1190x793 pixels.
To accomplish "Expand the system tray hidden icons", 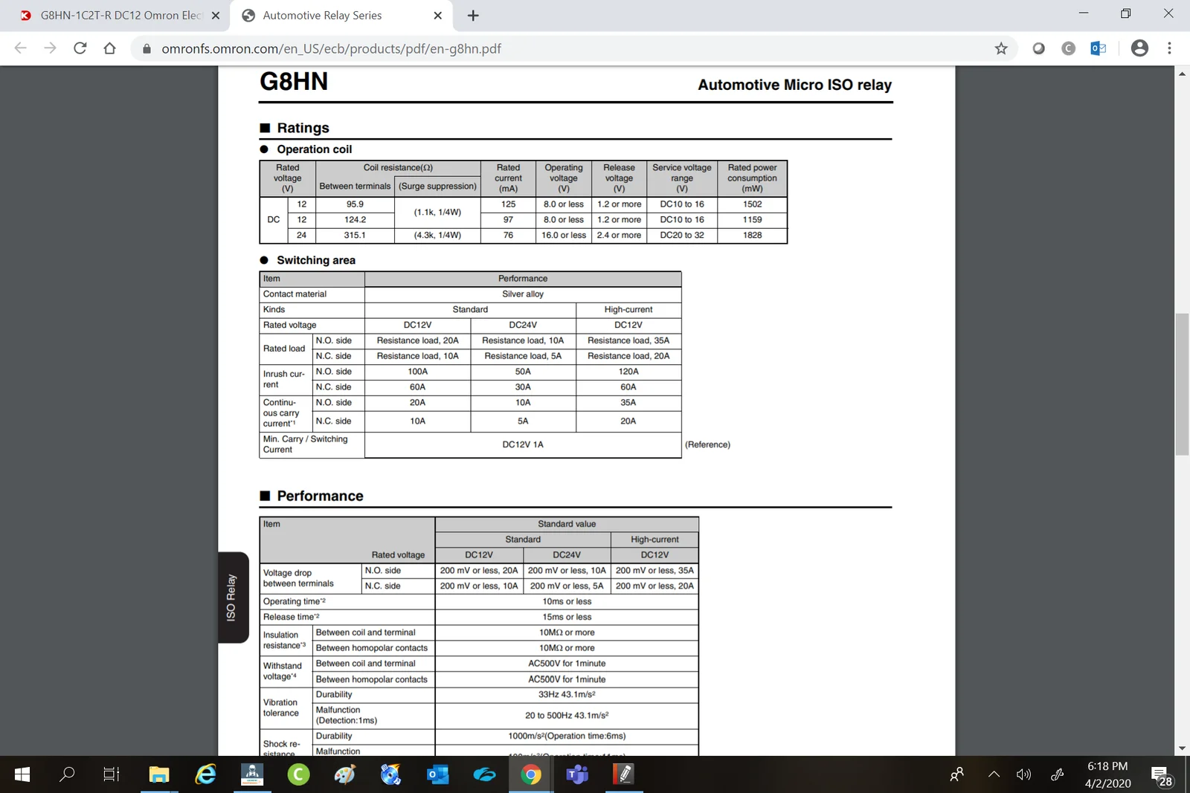I will (x=994, y=774).
